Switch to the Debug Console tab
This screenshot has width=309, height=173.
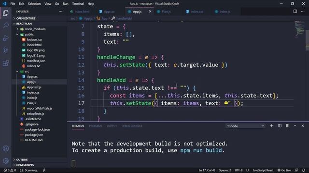click(132, 126)
